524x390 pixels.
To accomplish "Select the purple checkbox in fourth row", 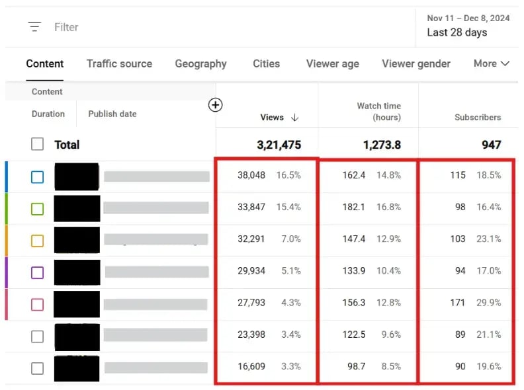I will point(38,272).
